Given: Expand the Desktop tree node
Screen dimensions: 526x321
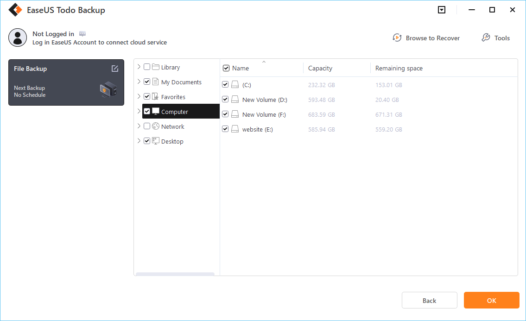Looking at the screenshot, I should 139,140.
